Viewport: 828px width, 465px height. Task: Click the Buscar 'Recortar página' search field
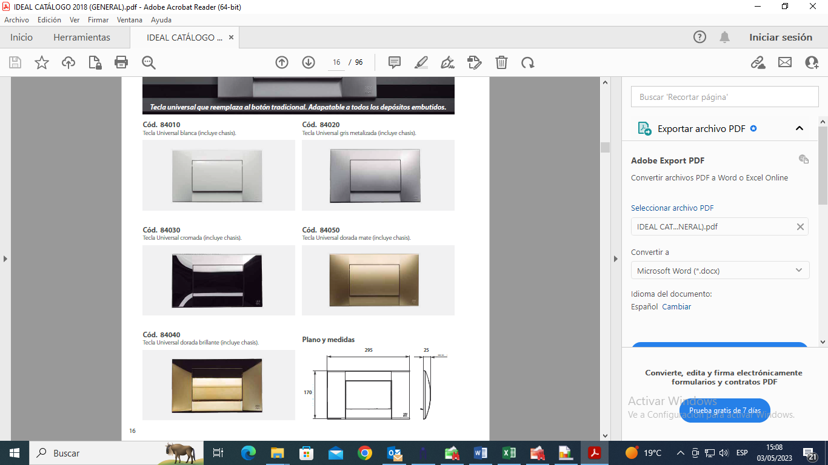coord(720,97)
